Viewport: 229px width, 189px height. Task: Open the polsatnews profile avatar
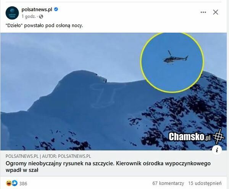click(x=12, y=13)
